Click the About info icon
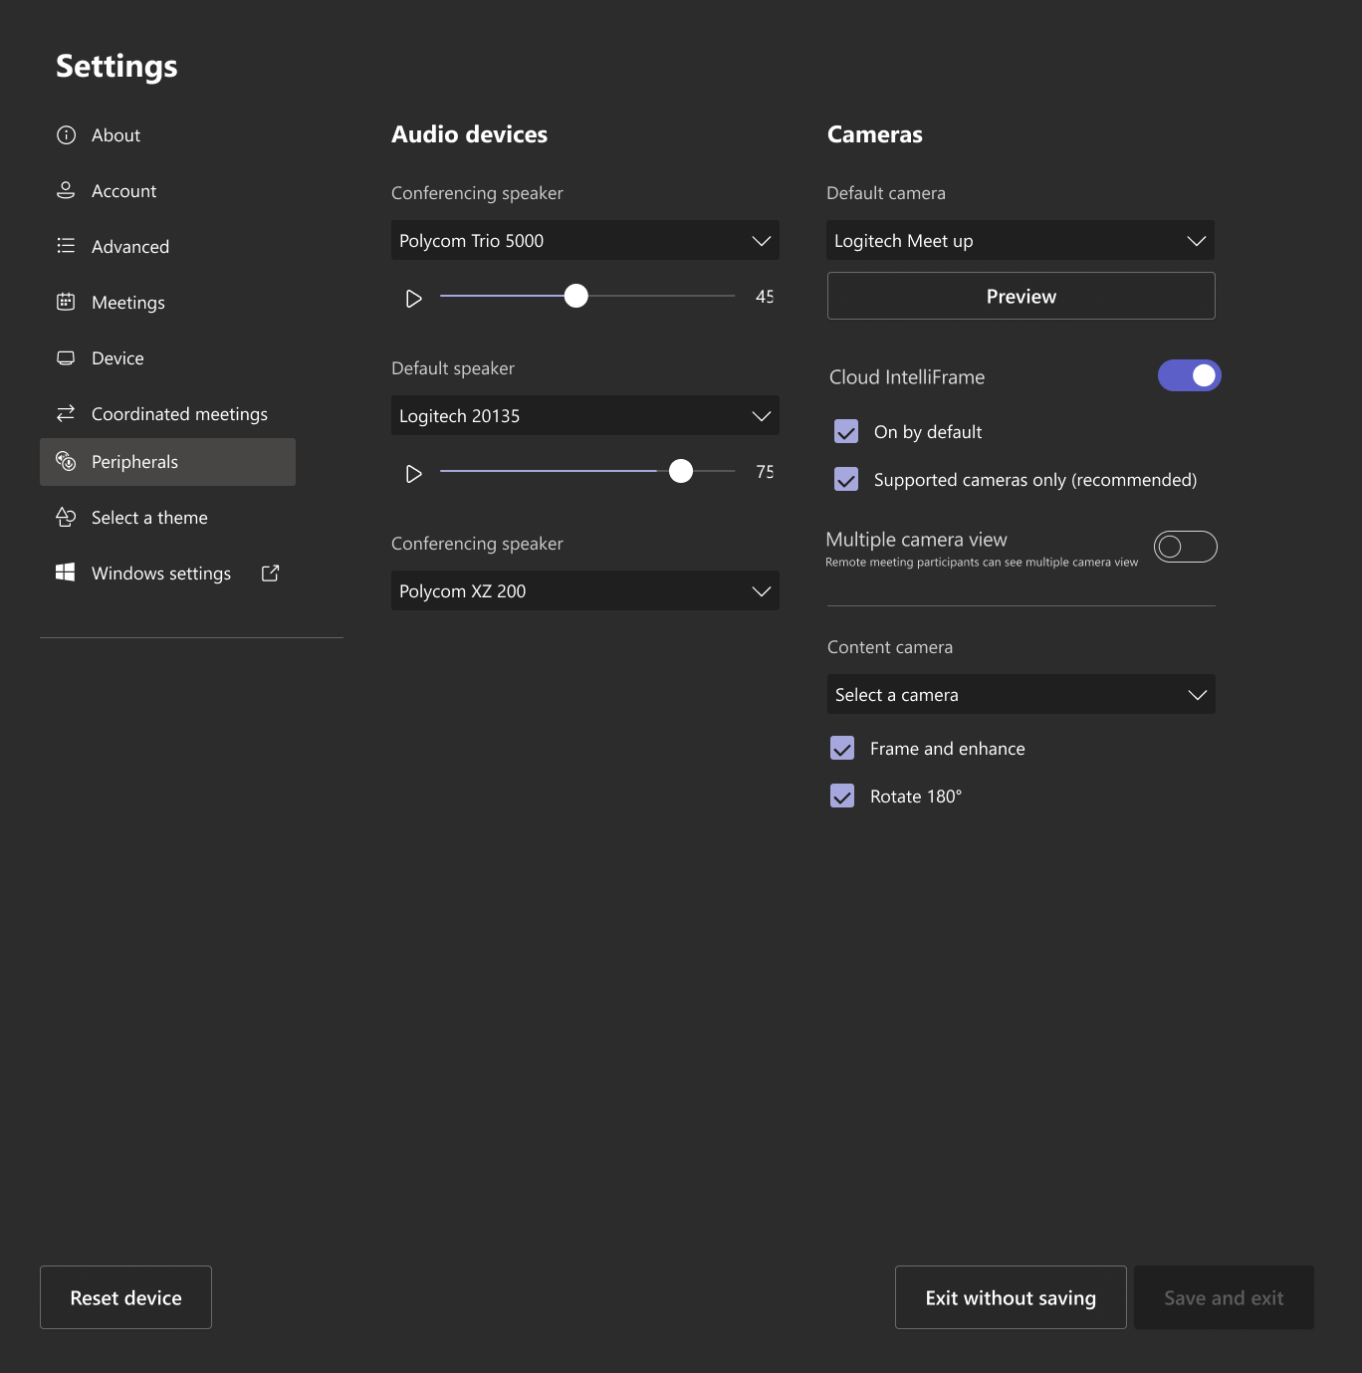 (x=66, y=135)
